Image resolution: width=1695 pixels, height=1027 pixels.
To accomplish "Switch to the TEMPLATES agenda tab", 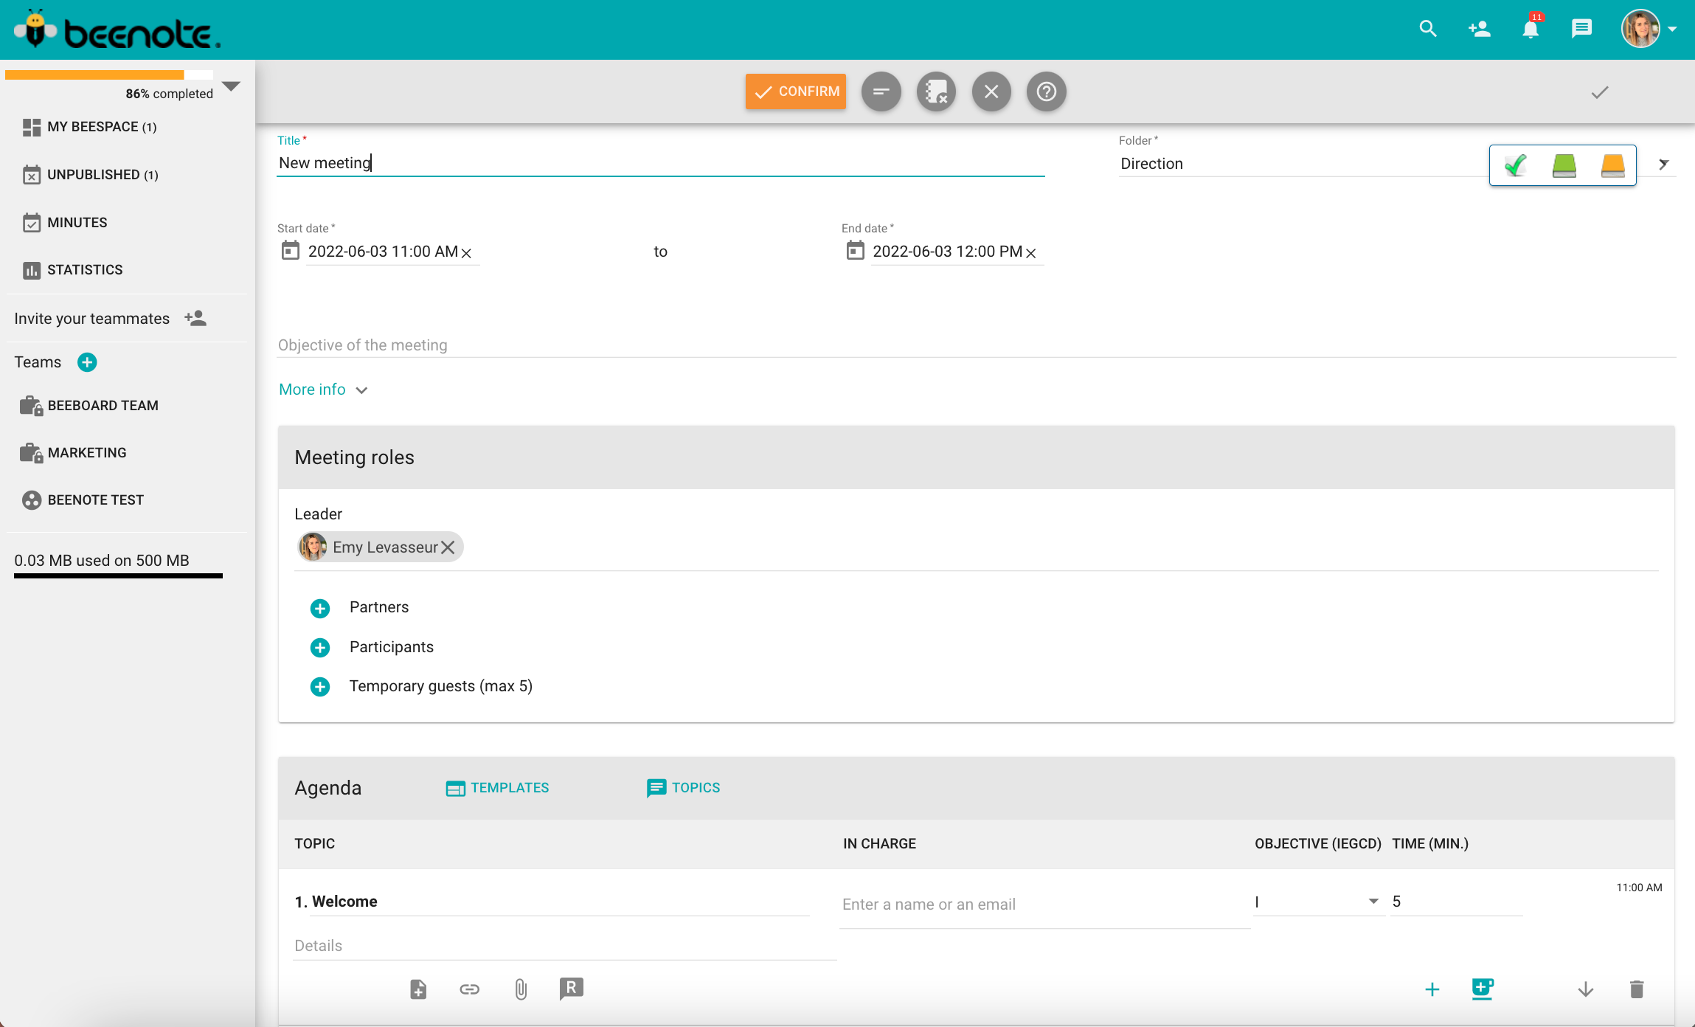I will point(498,787).
